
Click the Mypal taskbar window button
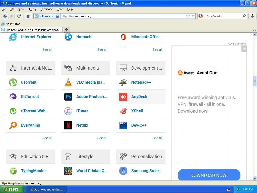(x=46, y=189)
